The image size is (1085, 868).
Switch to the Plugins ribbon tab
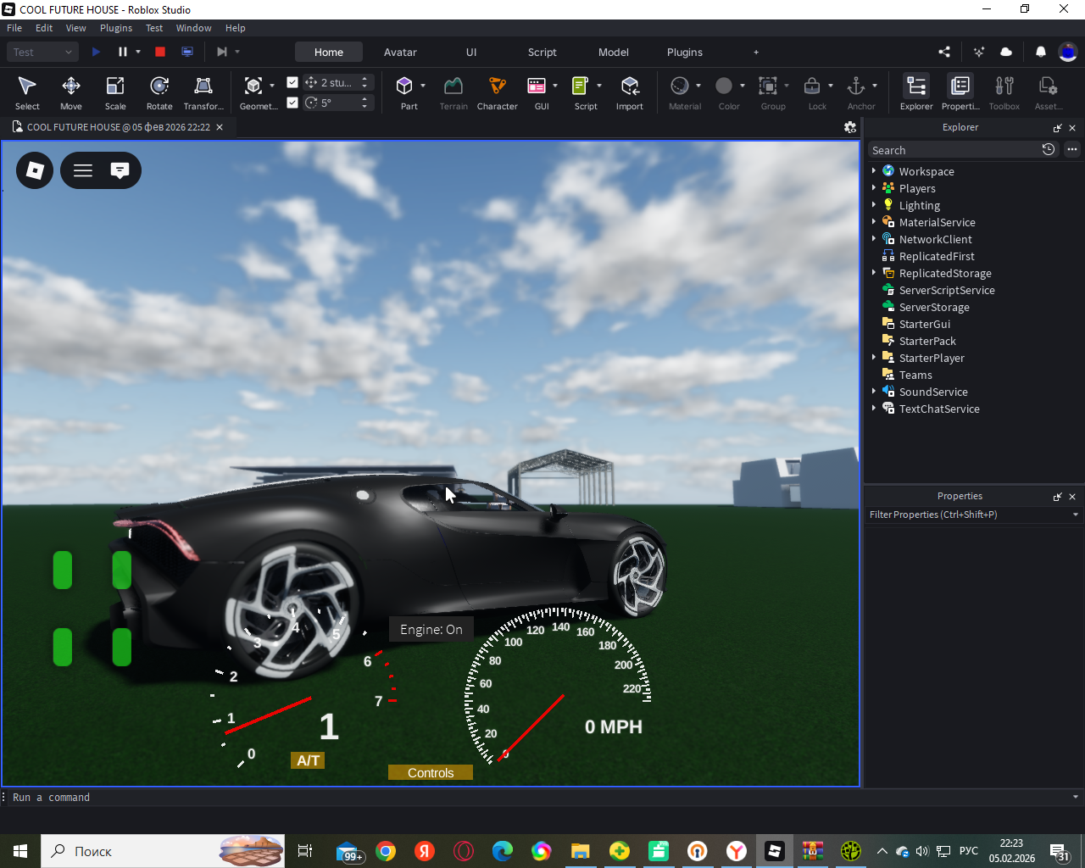(x=685, y=52)
